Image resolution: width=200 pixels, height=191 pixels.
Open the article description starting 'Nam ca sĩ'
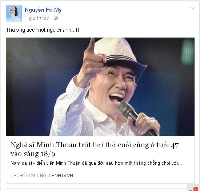tap(96, 163)
